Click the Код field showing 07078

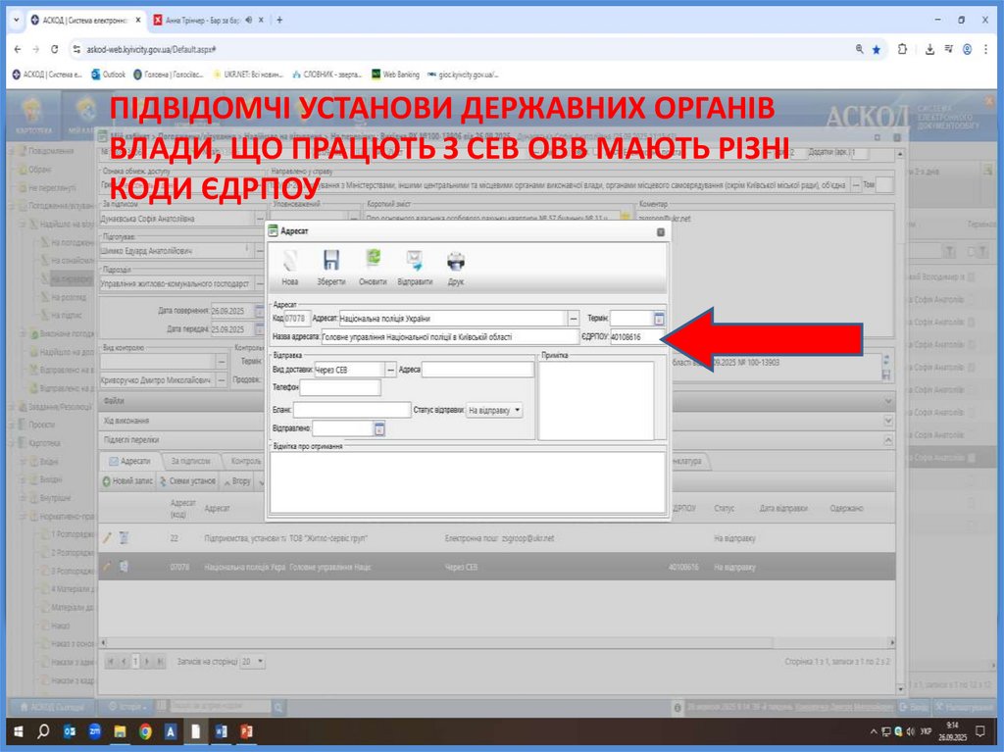[297, 319]
